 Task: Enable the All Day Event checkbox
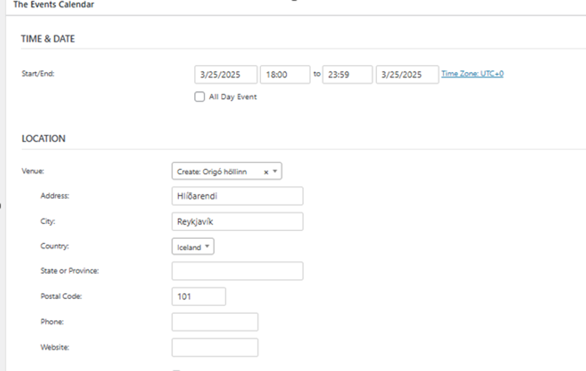pos(200,97)
